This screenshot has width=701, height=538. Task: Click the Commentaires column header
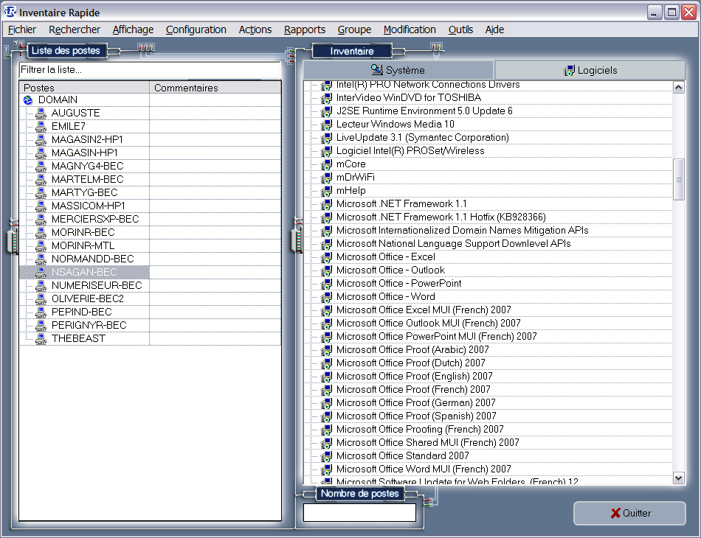pos(215,88)
